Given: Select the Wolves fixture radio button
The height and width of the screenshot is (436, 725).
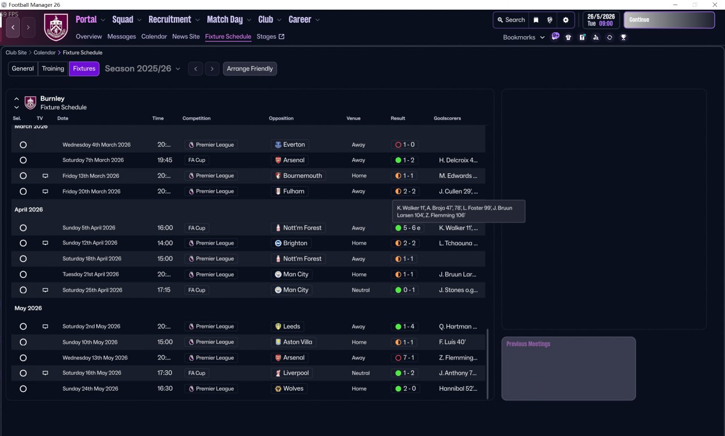Looking at the screenshot, I should coord(23,389).
